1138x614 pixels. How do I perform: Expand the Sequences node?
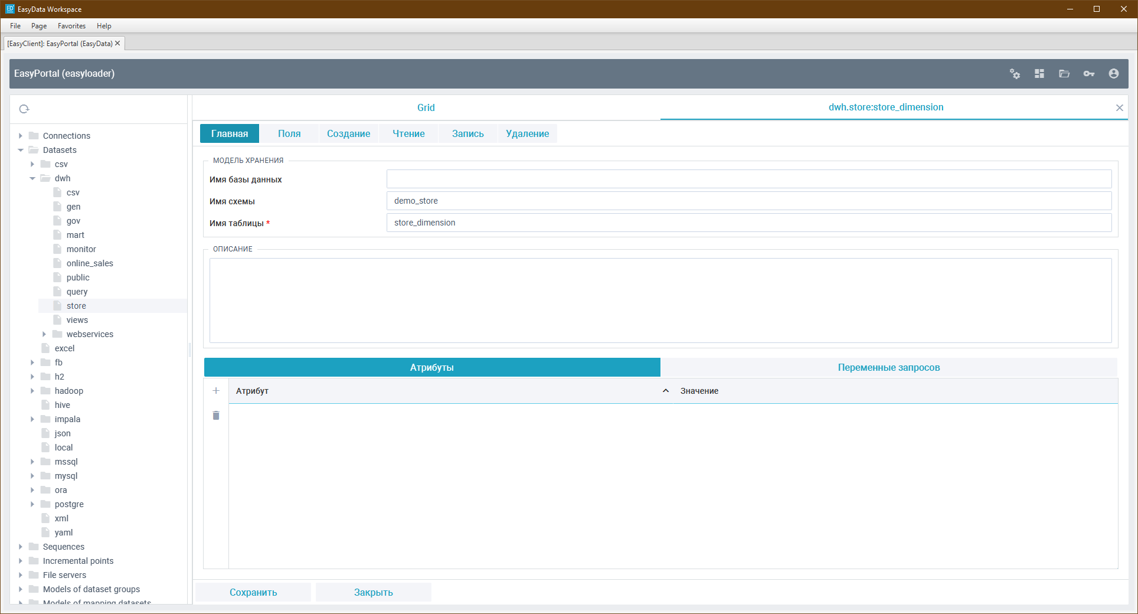(x=21, y=547)
